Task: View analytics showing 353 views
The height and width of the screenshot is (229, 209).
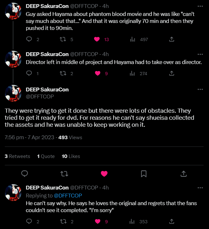Action: tap(132, 221)
